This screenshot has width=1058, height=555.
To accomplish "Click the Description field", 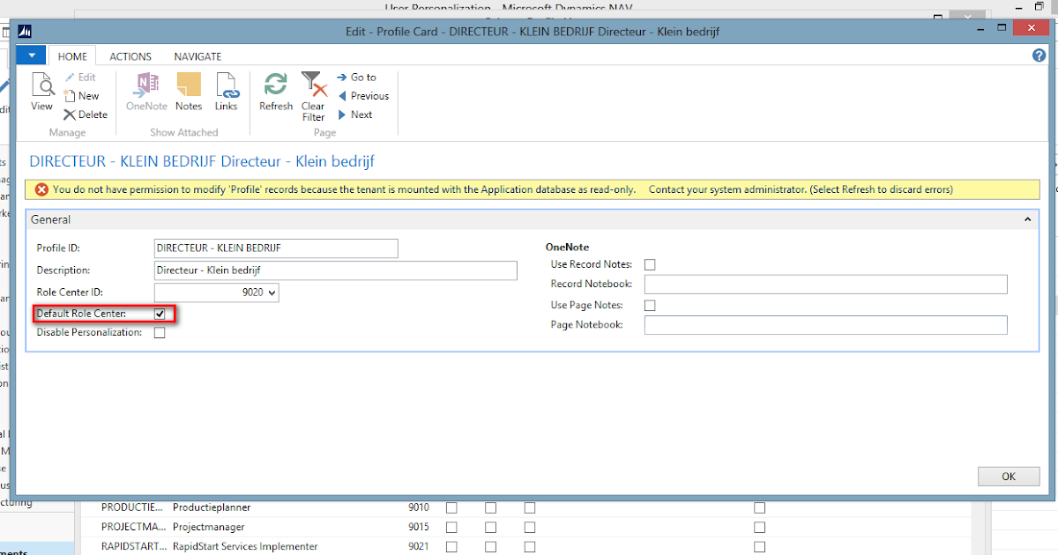I will point(336,270).
